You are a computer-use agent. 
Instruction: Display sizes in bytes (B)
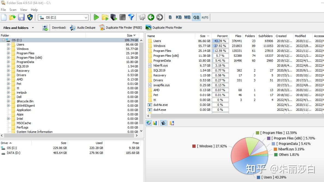click(x=170, y=17)
